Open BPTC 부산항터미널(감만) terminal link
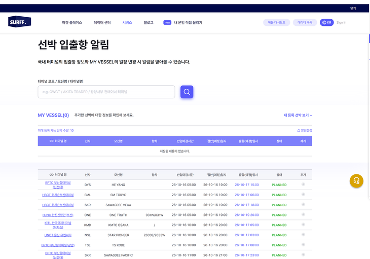This screenshot has width=370, height=259. (58, 245)
